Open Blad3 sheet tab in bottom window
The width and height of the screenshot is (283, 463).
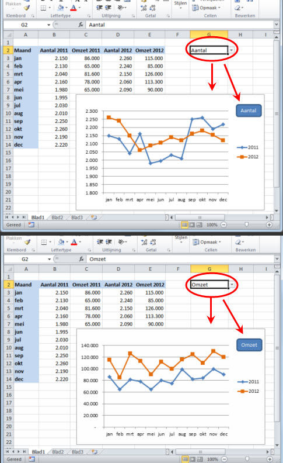(x=78, y=452)
